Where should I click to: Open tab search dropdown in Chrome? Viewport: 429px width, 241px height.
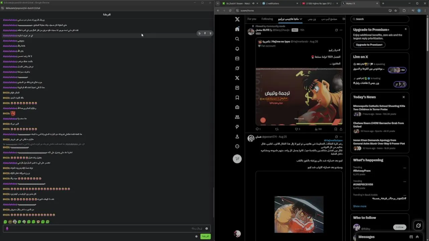pyautogui.click(x=218, y=3)
